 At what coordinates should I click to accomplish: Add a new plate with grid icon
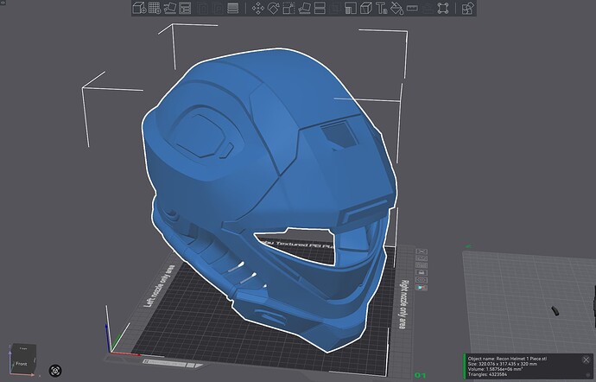click(155, 8)
